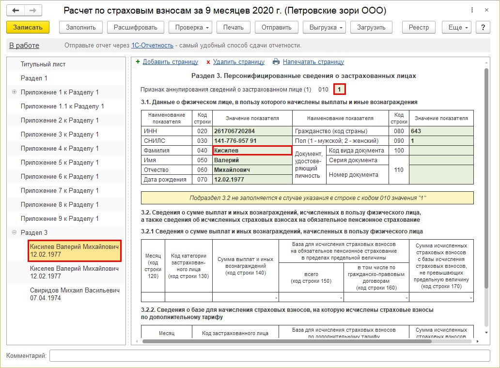The width and height of the screenshot is (500, 368).
Task: Click the Отправить button
Action: (277, 28)
